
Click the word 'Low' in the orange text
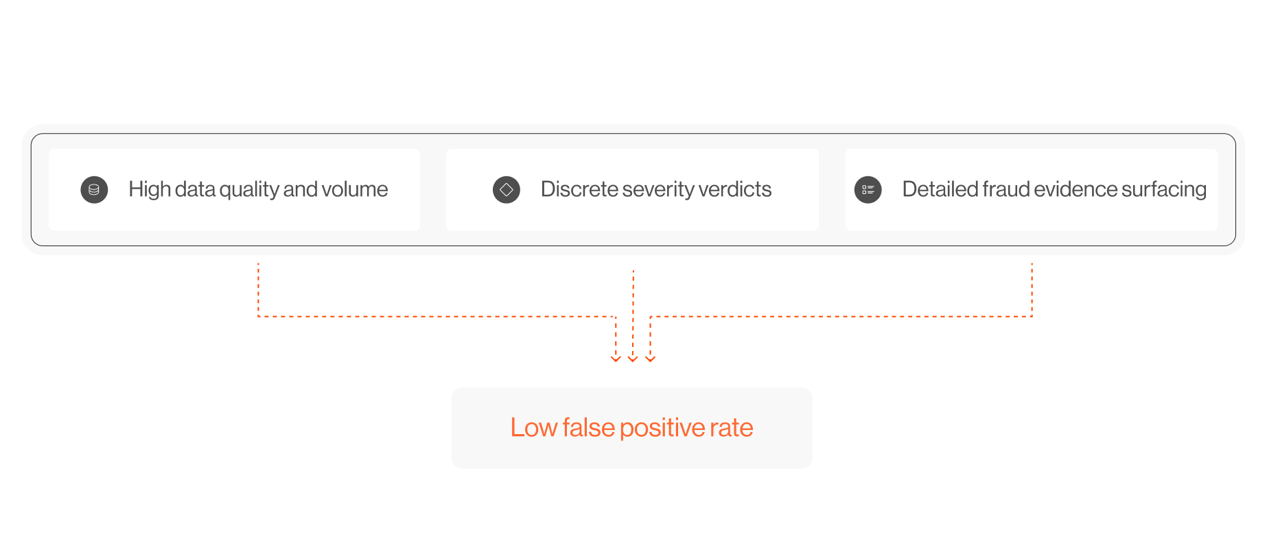tap(533, 428)
